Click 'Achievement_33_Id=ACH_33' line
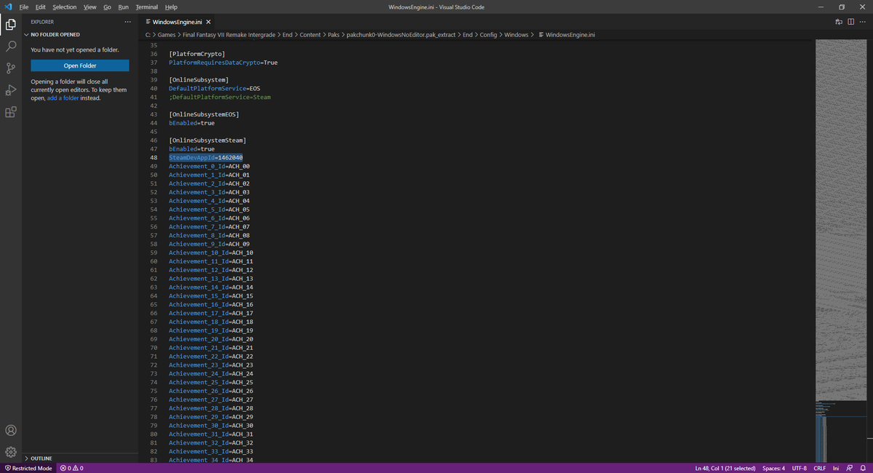This screenshot has height=473, width=873. [x=211, y=451]
